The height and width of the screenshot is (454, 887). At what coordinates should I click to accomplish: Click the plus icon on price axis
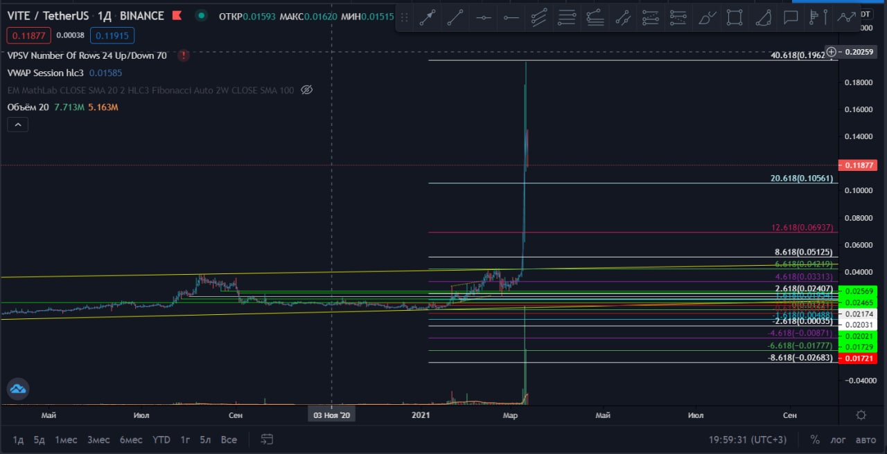(831, 52)
